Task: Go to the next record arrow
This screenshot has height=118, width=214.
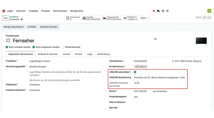Action: [x=210, y=18]
